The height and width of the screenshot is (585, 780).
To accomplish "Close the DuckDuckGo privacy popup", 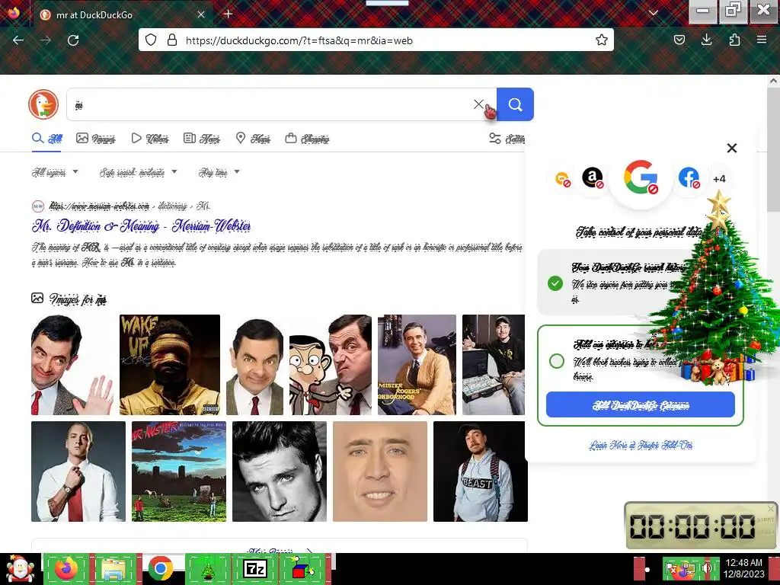I will (732, 148).
